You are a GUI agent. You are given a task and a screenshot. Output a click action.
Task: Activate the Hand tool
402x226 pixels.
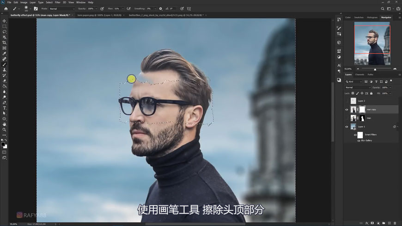5,124
